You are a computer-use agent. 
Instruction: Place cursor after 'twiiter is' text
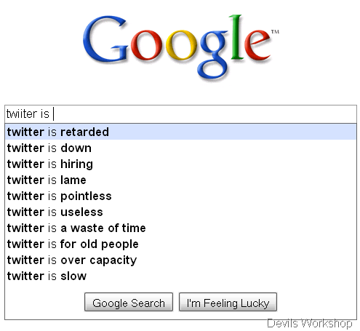52,114
